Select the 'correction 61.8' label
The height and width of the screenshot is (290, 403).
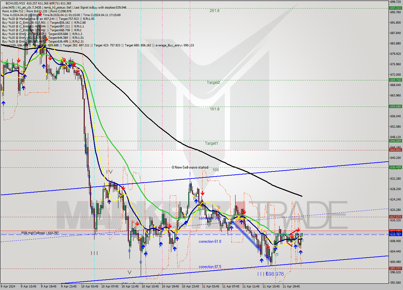point(210,241)
